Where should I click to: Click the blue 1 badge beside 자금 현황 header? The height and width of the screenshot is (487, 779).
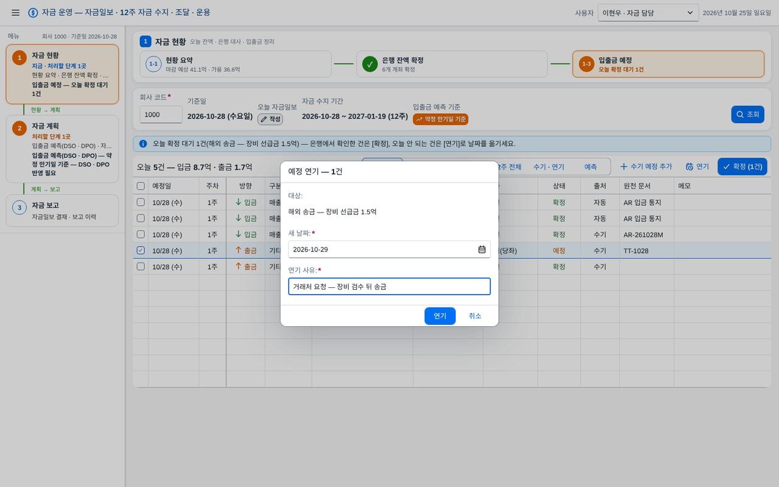145,41
